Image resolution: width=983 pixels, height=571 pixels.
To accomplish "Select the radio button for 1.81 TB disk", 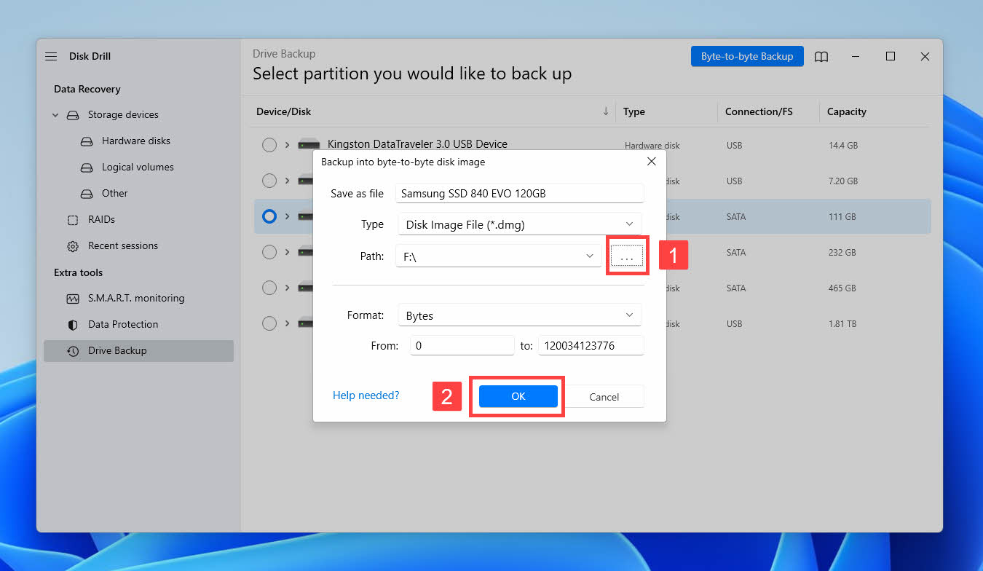I will (x=269, y=323).
